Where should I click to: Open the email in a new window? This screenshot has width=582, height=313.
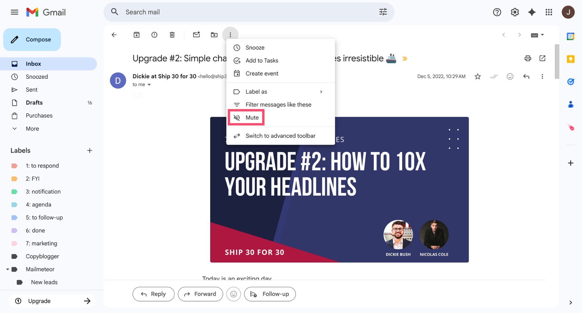click(x=542, y=58)
